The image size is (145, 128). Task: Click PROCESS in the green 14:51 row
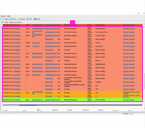[x=126, y=100]
